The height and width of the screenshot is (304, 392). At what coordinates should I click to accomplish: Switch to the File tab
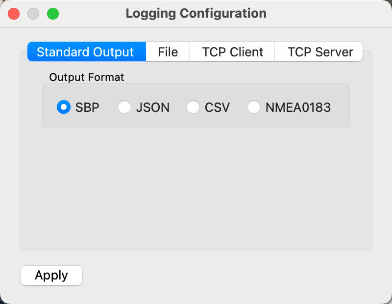(168, 52)
